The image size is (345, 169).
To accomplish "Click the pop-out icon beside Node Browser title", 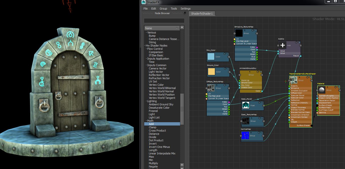I will click(184, 13).
